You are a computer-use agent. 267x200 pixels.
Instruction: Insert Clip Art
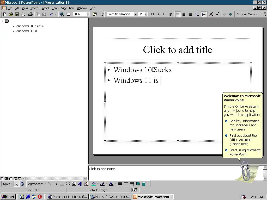(x=86, y=184)
